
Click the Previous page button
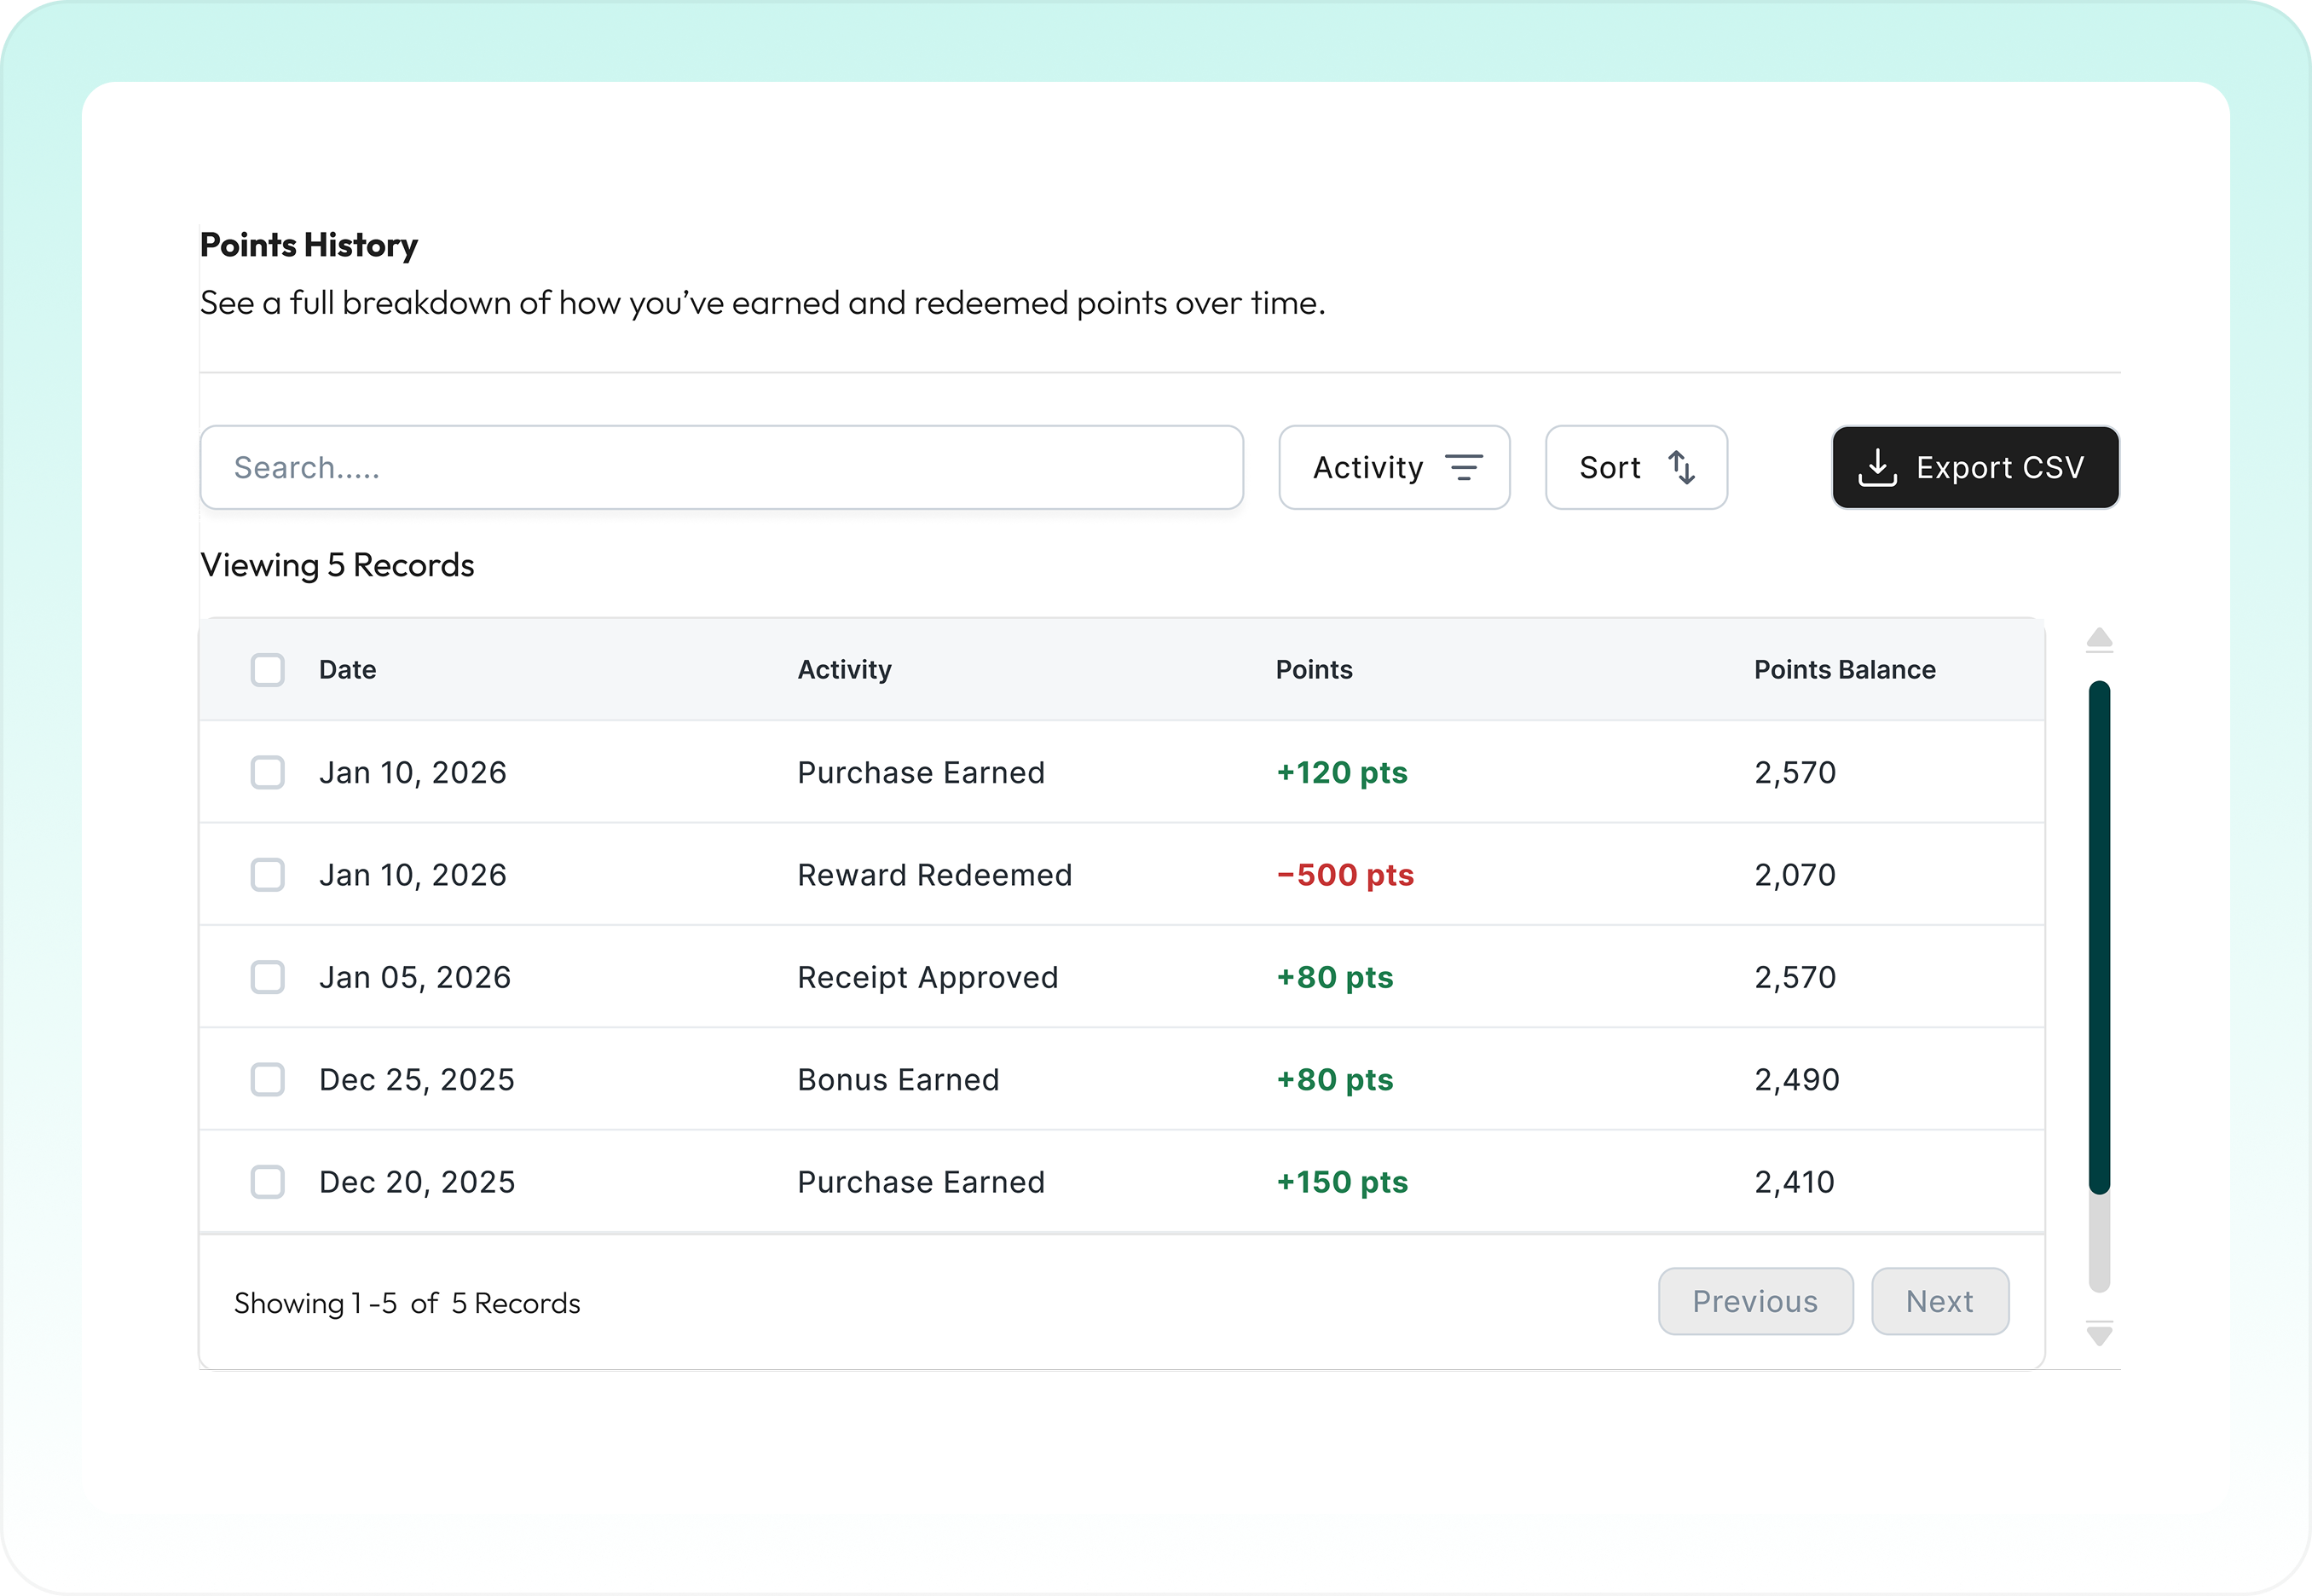coord(1755,1301)
